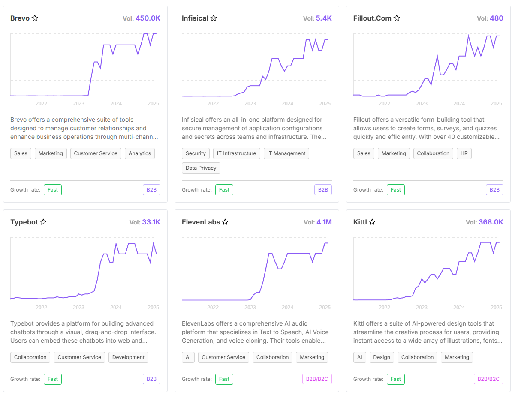Open the Typebot trend details

coord(24,222)
